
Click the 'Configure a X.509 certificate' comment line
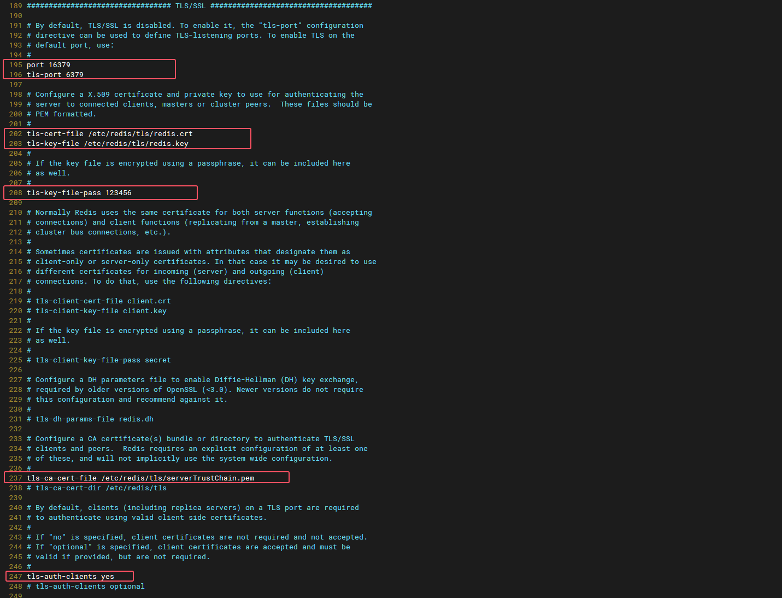click(195, 95)
